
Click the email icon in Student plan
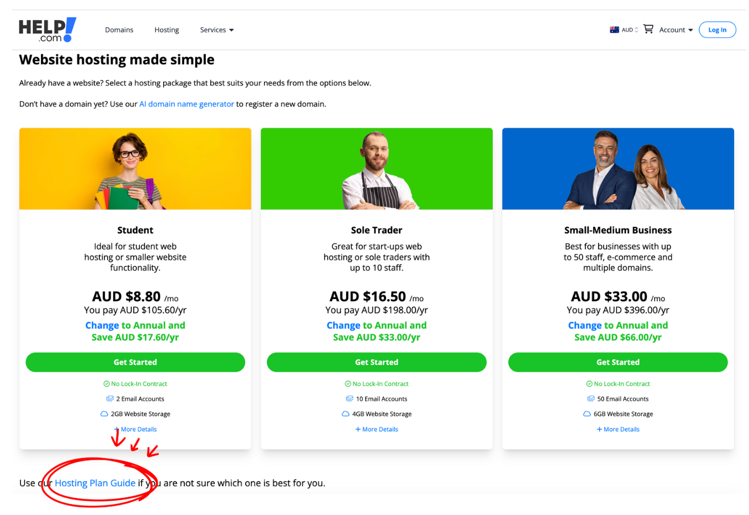click(110, 398)
